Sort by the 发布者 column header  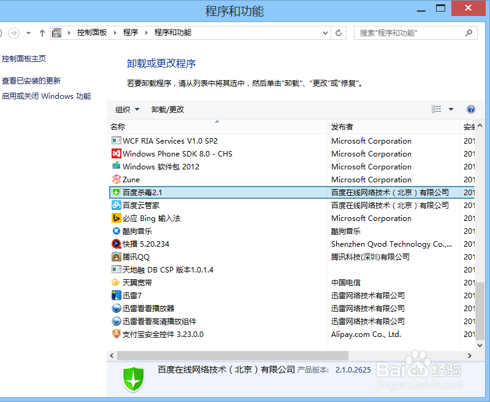[394, 126]
